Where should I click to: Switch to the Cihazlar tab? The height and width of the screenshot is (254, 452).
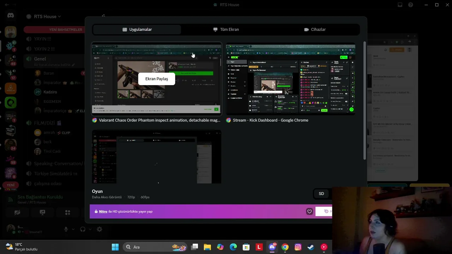click(x=315, y=30)
